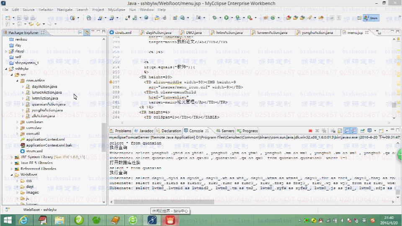
Task: Open SSH client icon in taskbar
Action: pos(152,220)
